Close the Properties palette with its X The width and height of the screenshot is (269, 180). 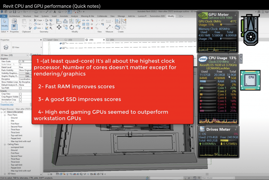click(41, 40)
